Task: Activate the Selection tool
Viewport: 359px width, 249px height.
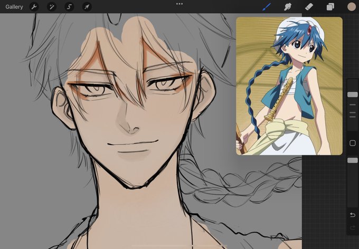Action: point(69,7)
